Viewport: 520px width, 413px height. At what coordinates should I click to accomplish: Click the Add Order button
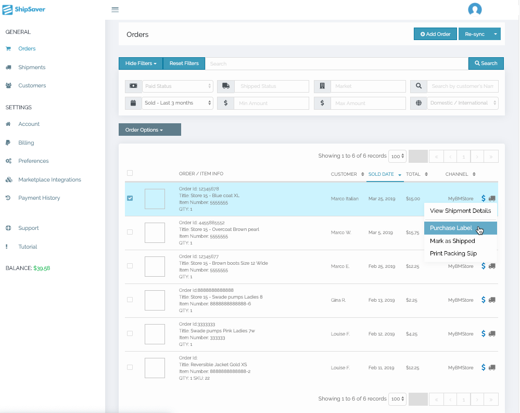click(436, 34)
